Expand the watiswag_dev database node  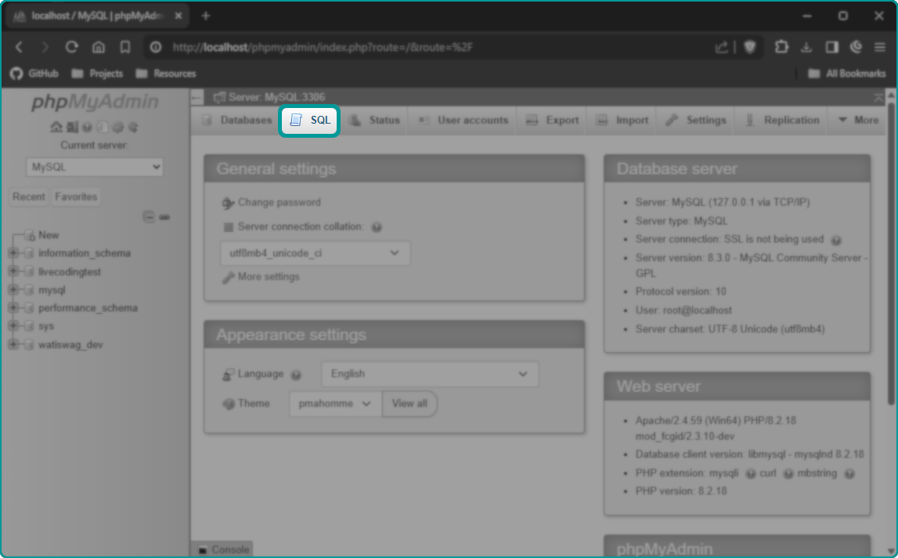point(13,344)
